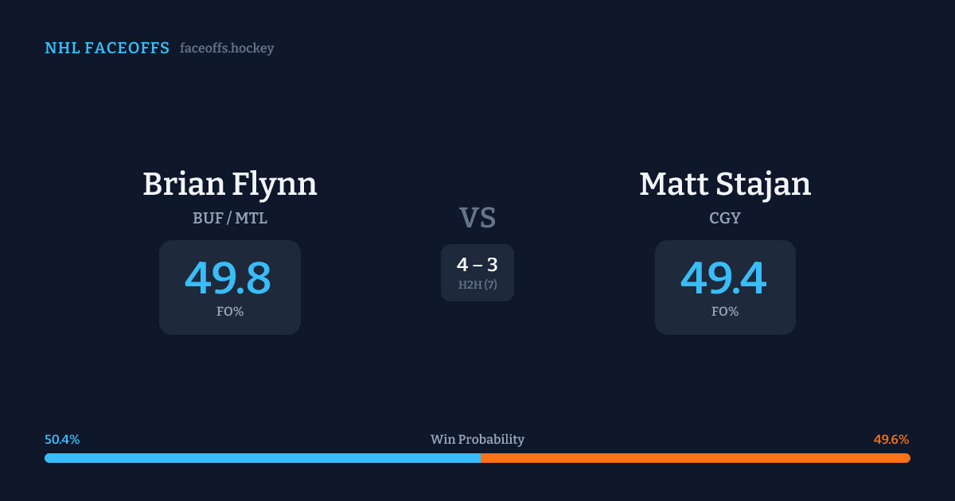Click the H2H (7) label

tap(477, 285)
